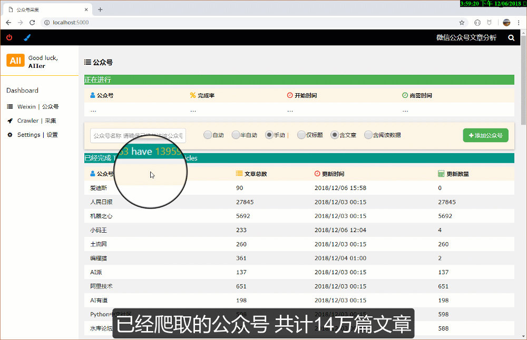Click the 正在进行 green section banner

[x=299, y=79]
